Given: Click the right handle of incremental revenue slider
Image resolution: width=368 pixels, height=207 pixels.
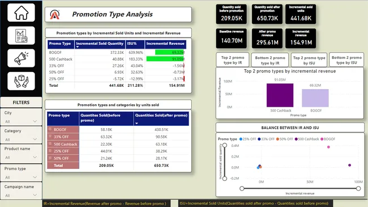Looking at the screenshot, I should (358, 188).
